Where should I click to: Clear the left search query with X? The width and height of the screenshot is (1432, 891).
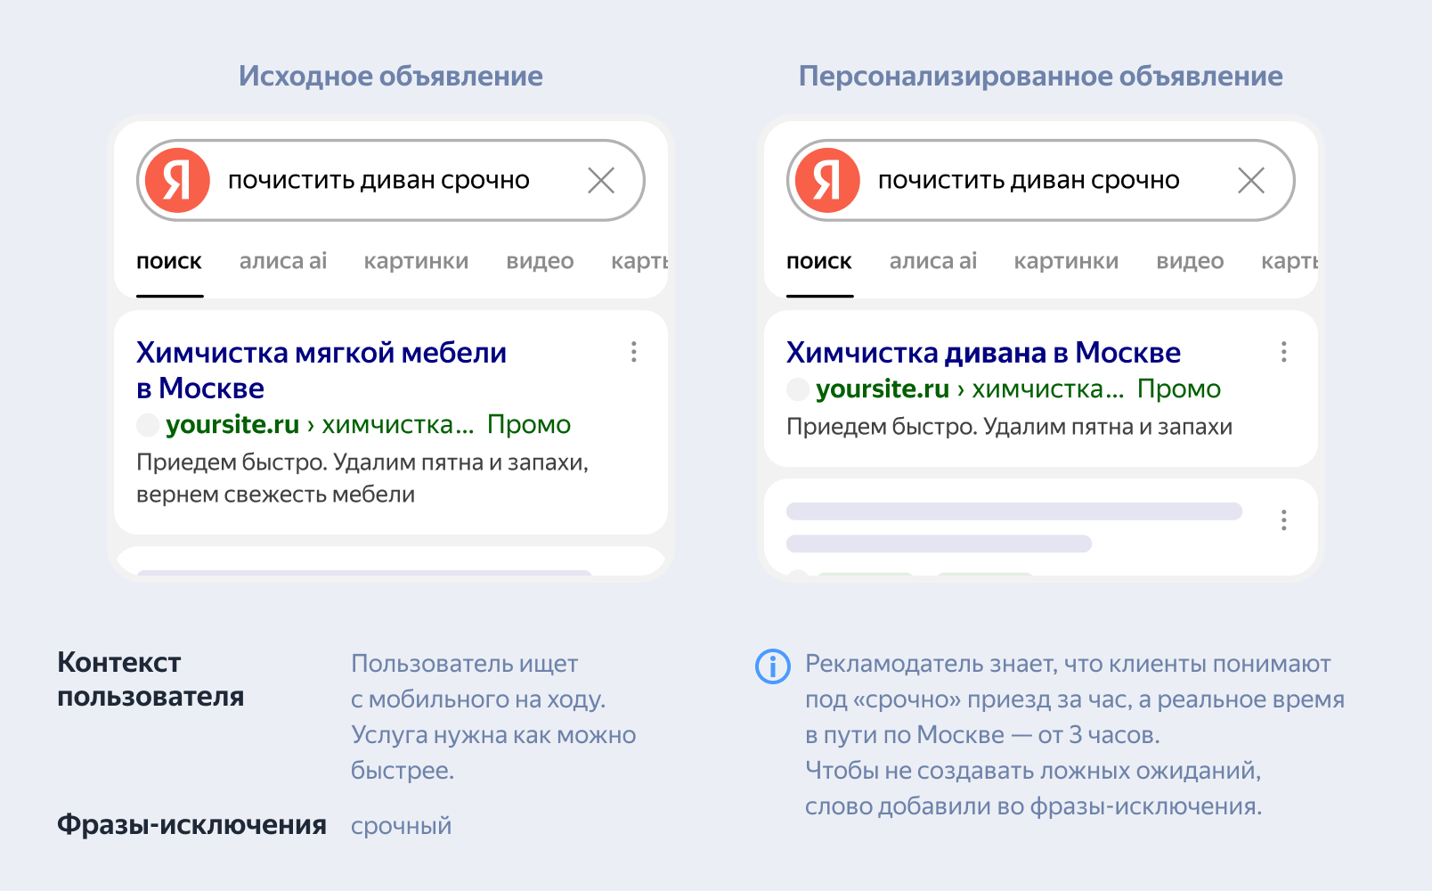pyautogui.click(x=601, y=181)
